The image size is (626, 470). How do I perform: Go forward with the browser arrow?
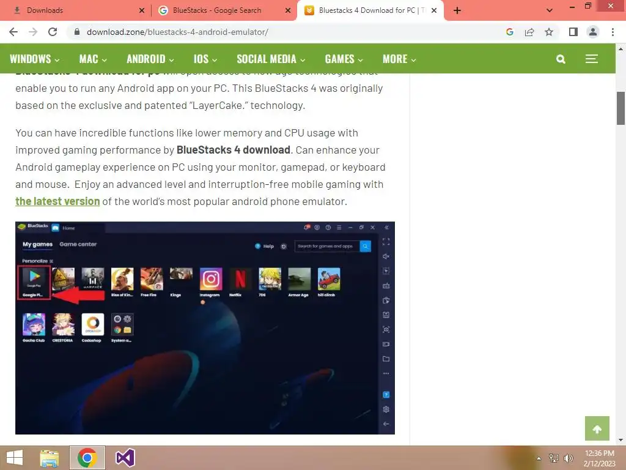[x=33, y=32]
